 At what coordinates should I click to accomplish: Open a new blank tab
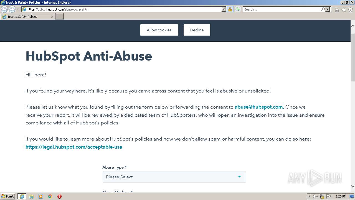pyautogui.click(x=60, y=17)
